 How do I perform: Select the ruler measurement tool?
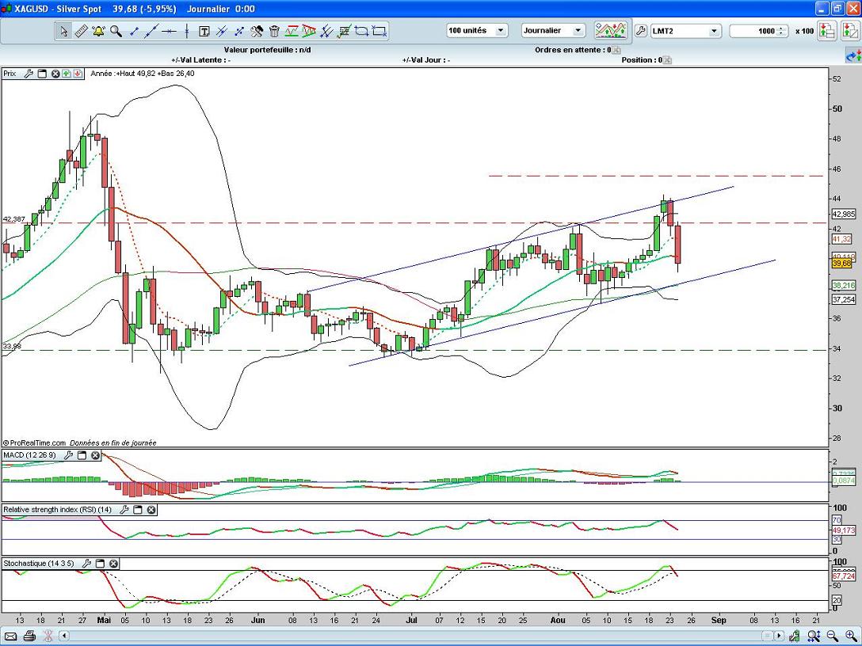81,32
